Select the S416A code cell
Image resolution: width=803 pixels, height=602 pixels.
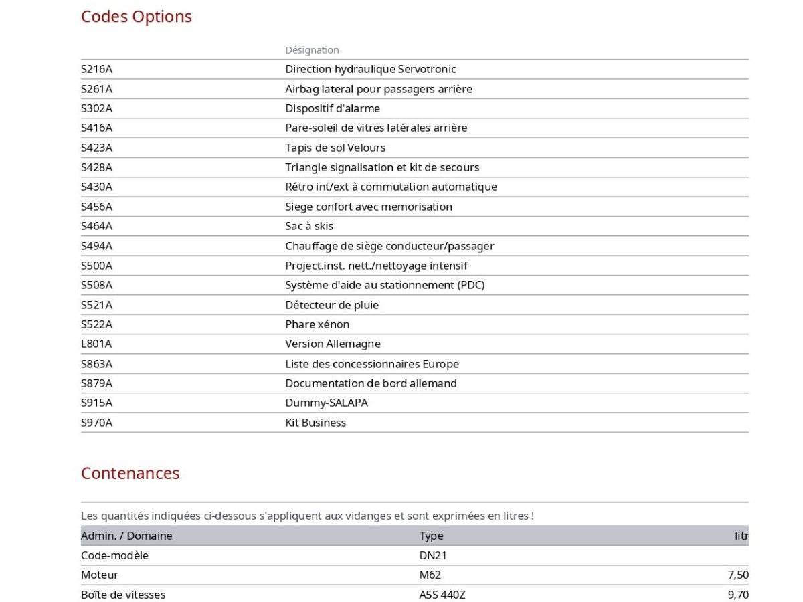pos(96,128)
